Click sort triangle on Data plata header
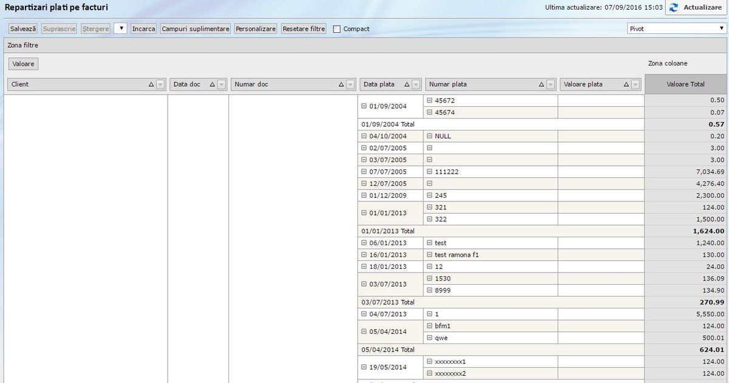 406,85
